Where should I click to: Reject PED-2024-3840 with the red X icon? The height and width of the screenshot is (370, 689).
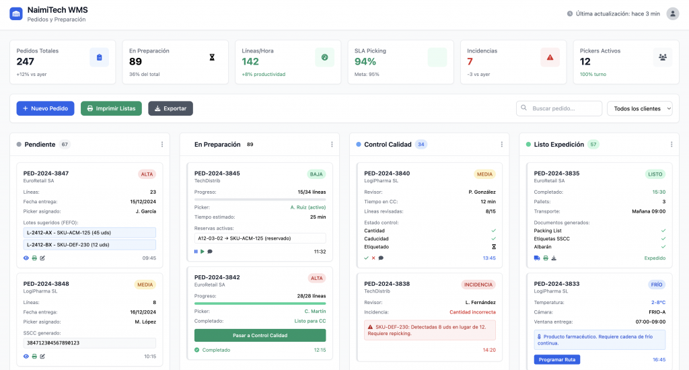click(373, 258)
